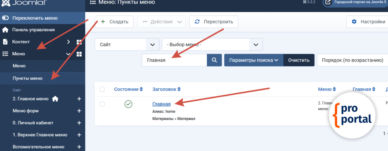This screenshot has height=151, width=388.
Task: Click plus icon beside 0. Личный кабинет
Action: coord(79,123)
